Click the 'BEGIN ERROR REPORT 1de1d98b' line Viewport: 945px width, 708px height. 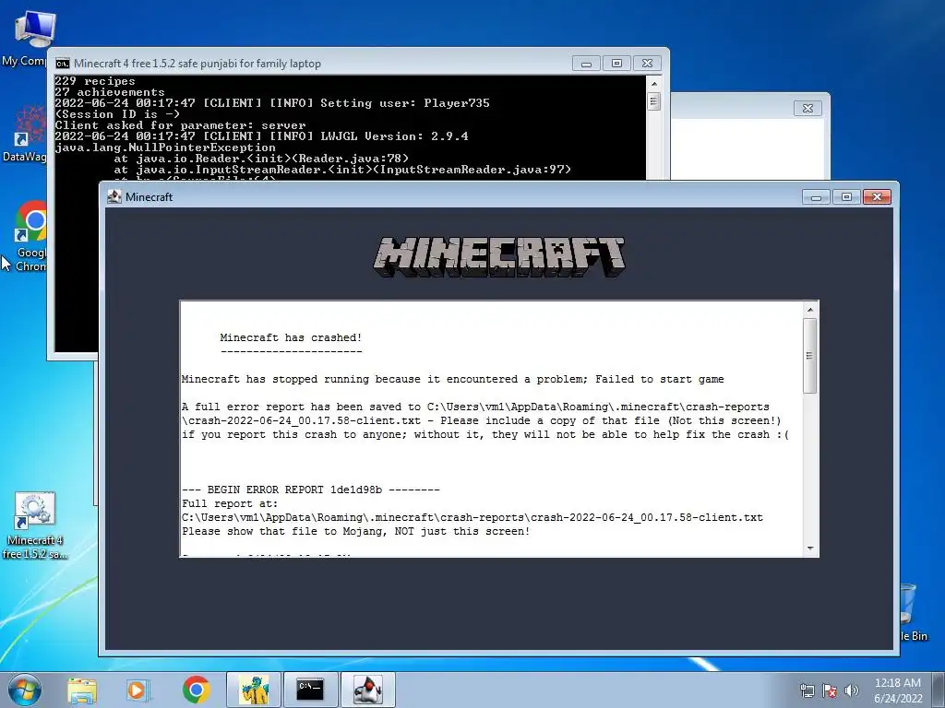point(310,490)
